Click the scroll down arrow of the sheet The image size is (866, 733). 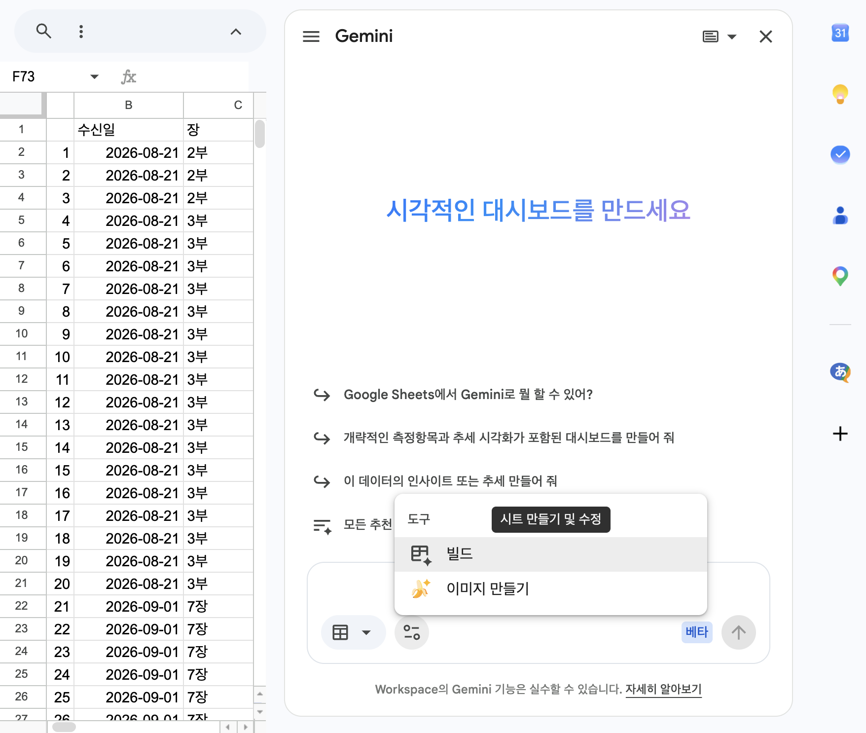coord(260,712)
